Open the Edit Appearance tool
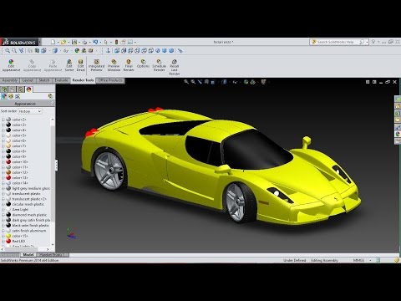Image resolution: width=401 pixels, height=301 pixels. (11, 65)
